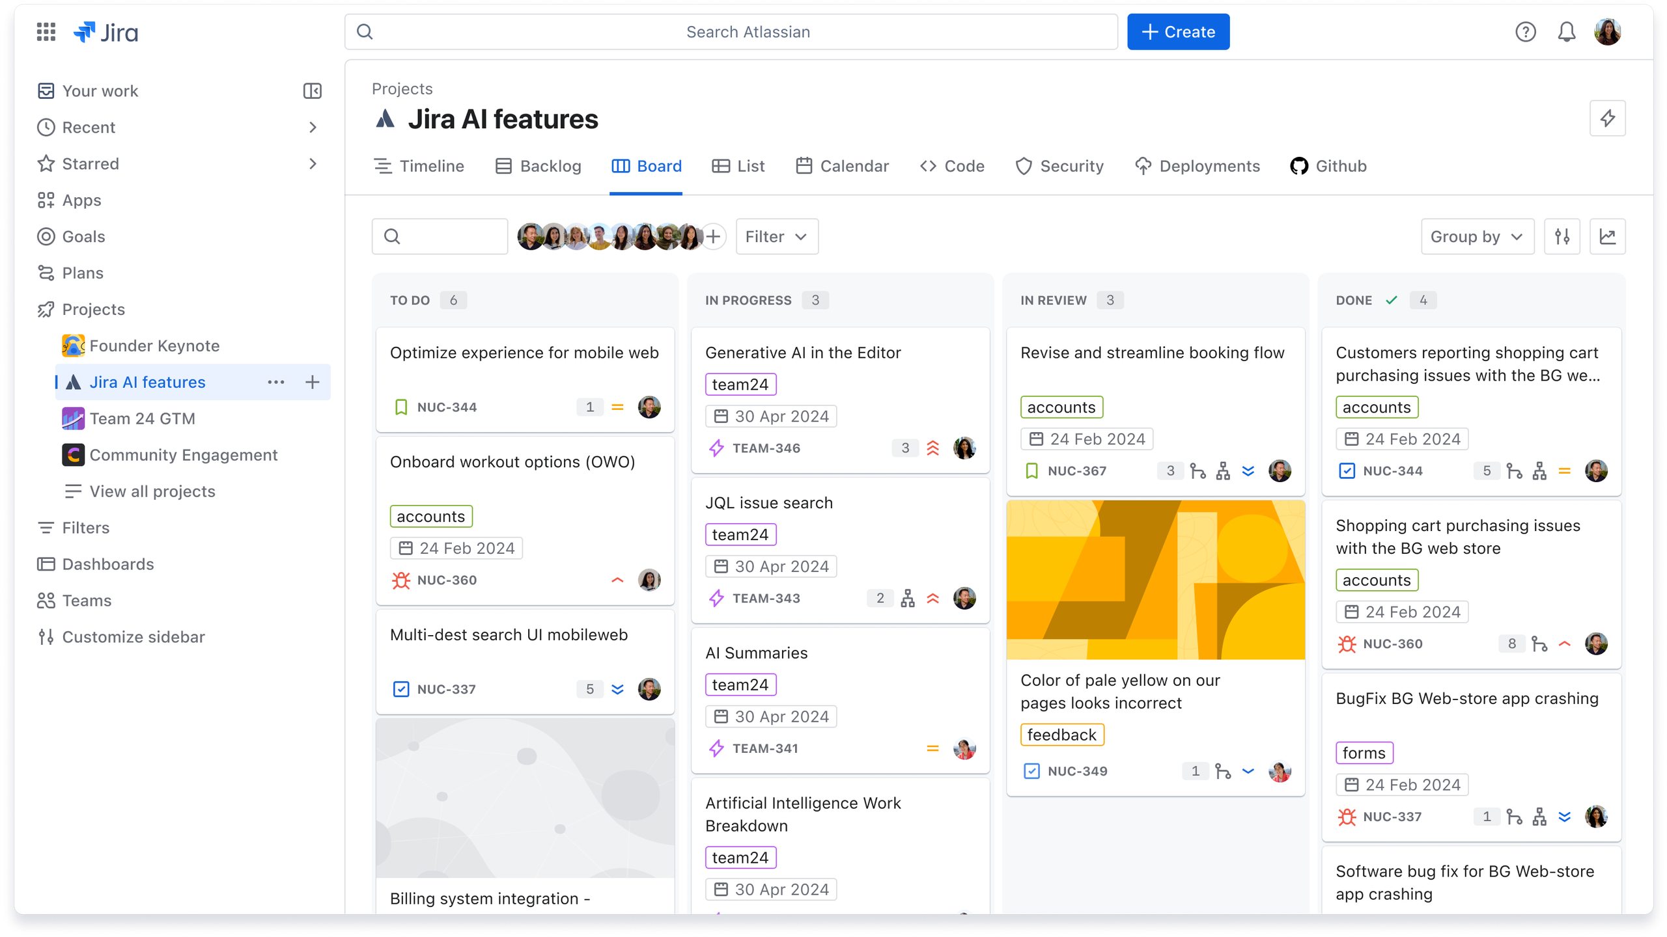Image resolution: width=1667 pixels, height=937 pixels.
Task: Open Founder Keynote project
Action: 141,346
